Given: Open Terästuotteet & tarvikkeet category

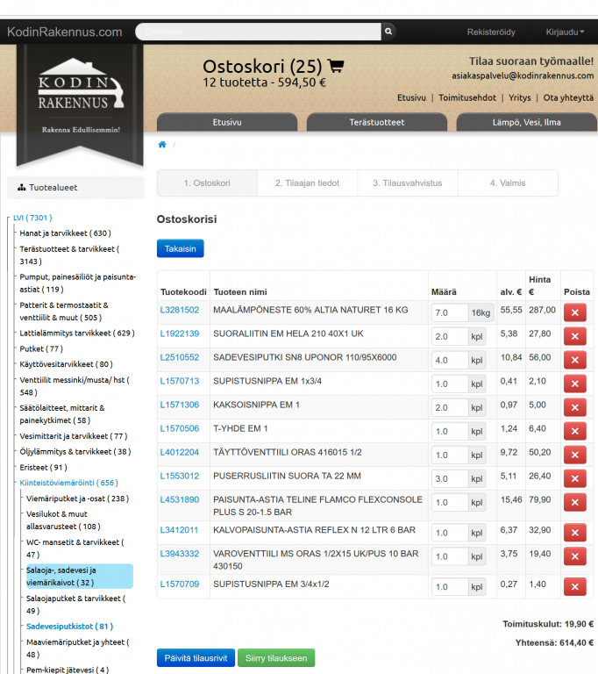Looking at the screenshot, I should [x=69, y=255].
